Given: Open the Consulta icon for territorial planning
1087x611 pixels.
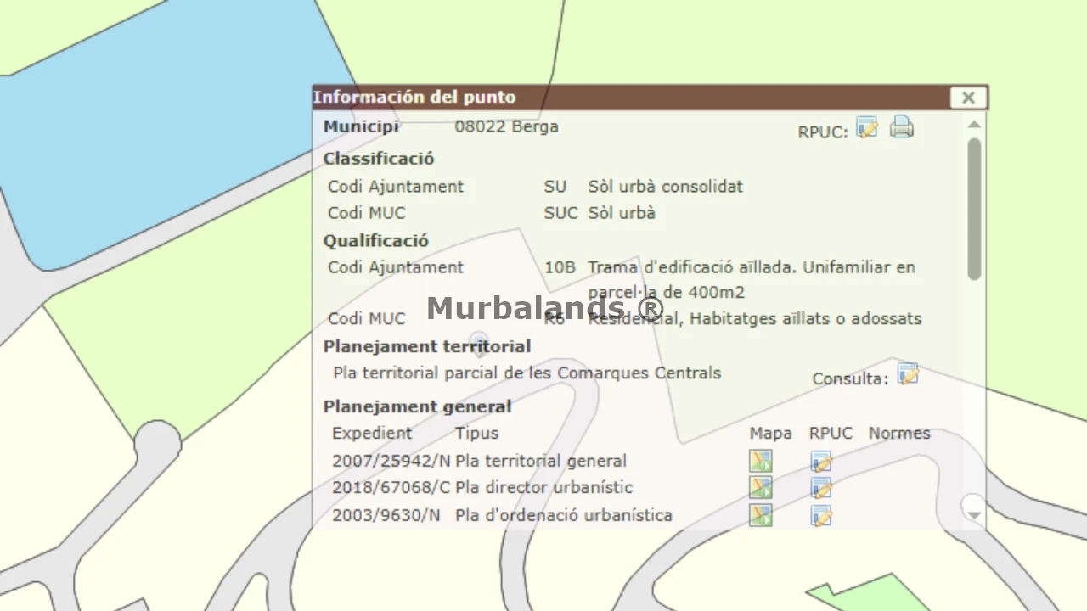Looking at the screenshot, I should pyautogui.click(x=908, y=375).
